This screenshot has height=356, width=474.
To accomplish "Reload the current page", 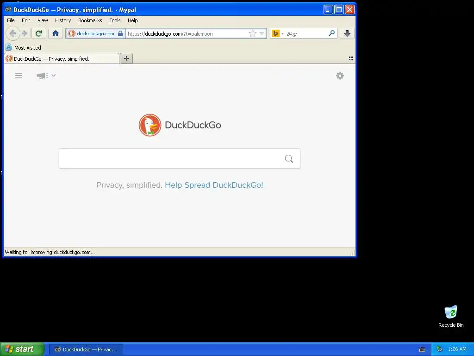I will [x=38, y=33].
